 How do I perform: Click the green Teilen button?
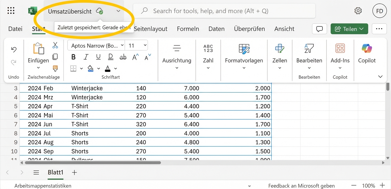tap(349, 29)
